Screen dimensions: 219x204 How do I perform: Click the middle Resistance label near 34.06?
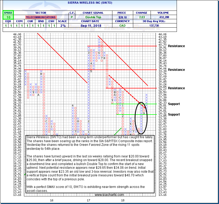pyautogui.click(x=176, y=70)
